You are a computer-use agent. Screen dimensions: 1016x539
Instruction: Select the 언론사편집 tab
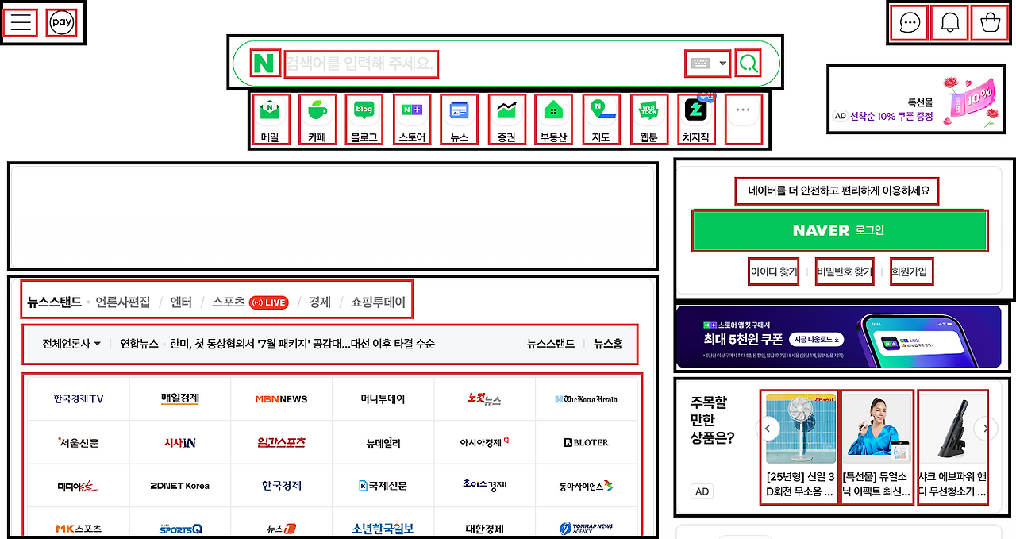click(x=122, y=302)
